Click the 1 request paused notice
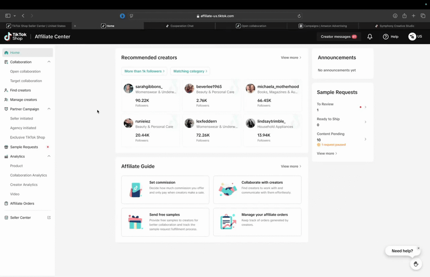430x277 pixels. (331, 145)
